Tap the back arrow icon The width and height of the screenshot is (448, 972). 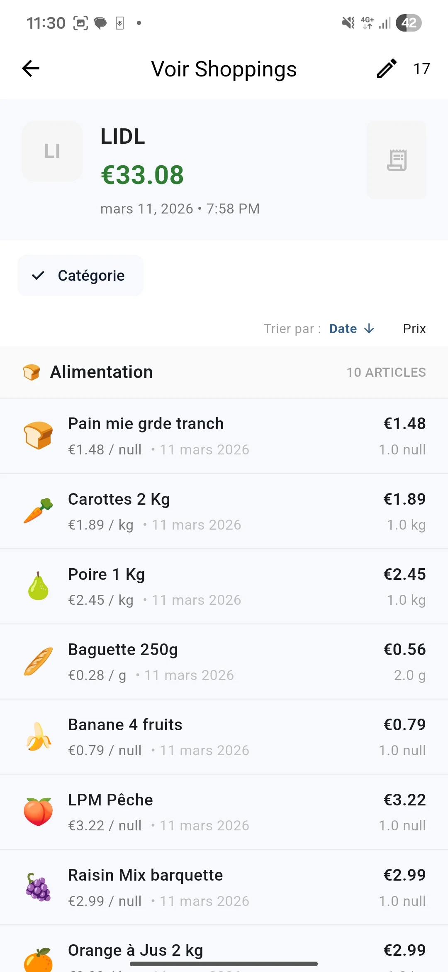point(31,69)
